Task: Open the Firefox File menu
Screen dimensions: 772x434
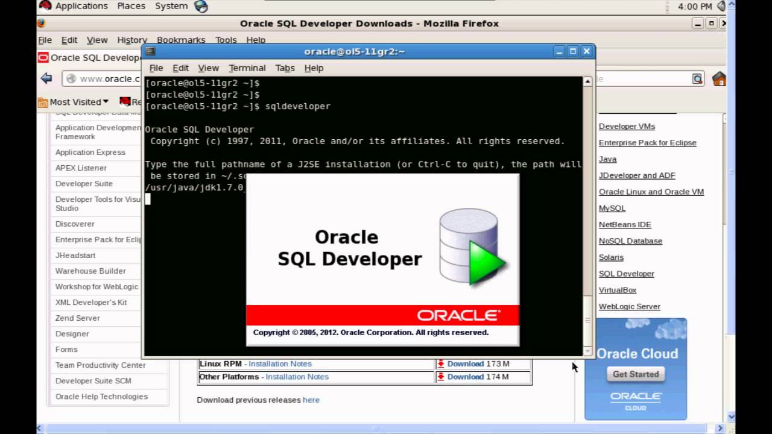Action: [45, 40]
